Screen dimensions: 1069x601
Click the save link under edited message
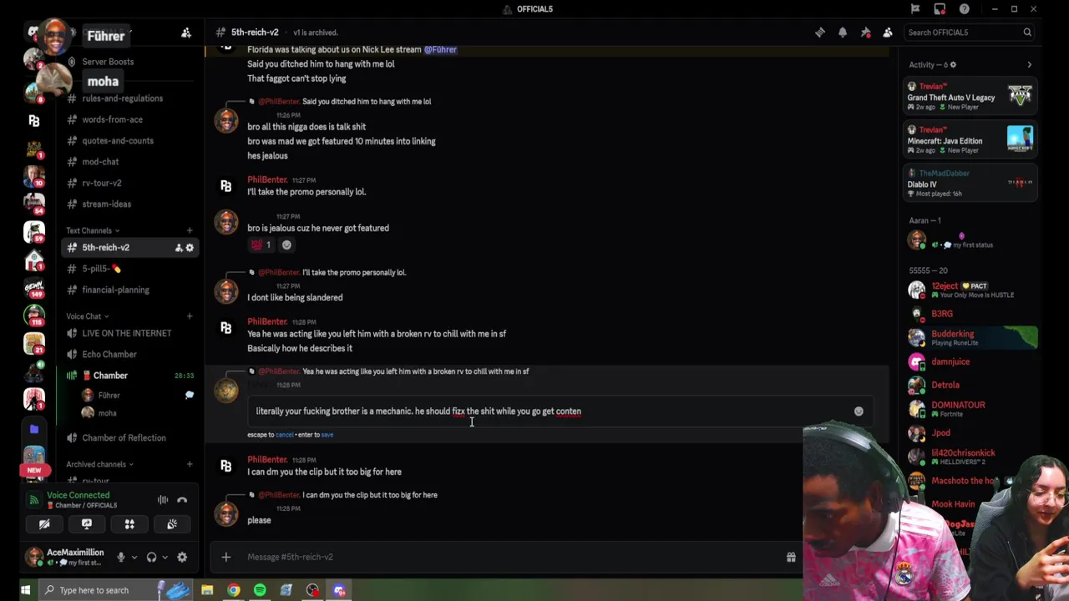tap(327, 435)
